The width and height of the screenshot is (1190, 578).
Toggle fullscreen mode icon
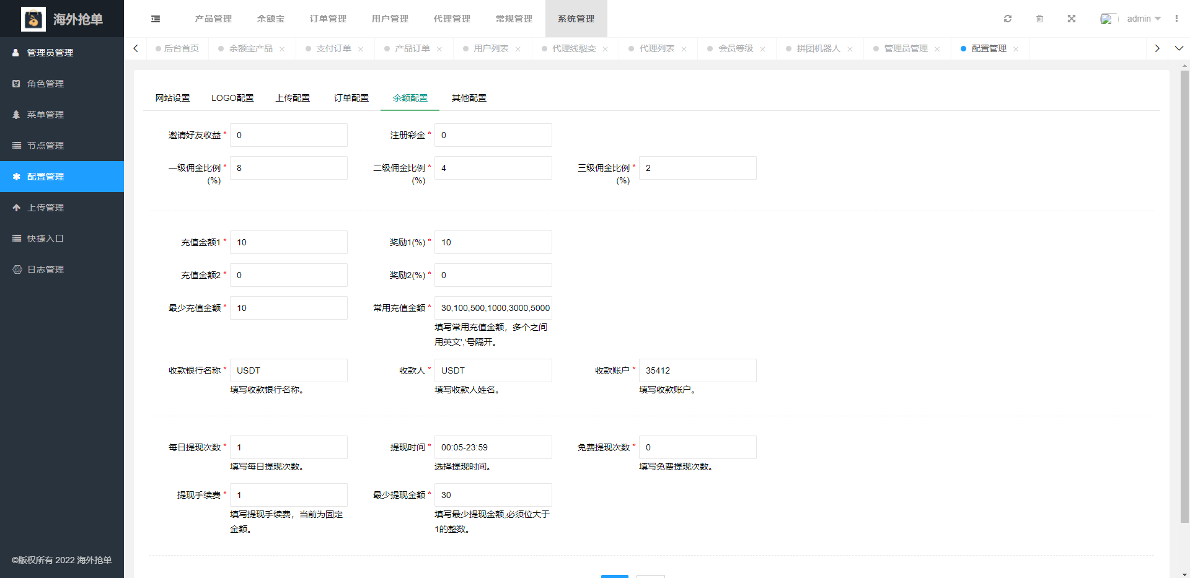(x=1072, y=19)
